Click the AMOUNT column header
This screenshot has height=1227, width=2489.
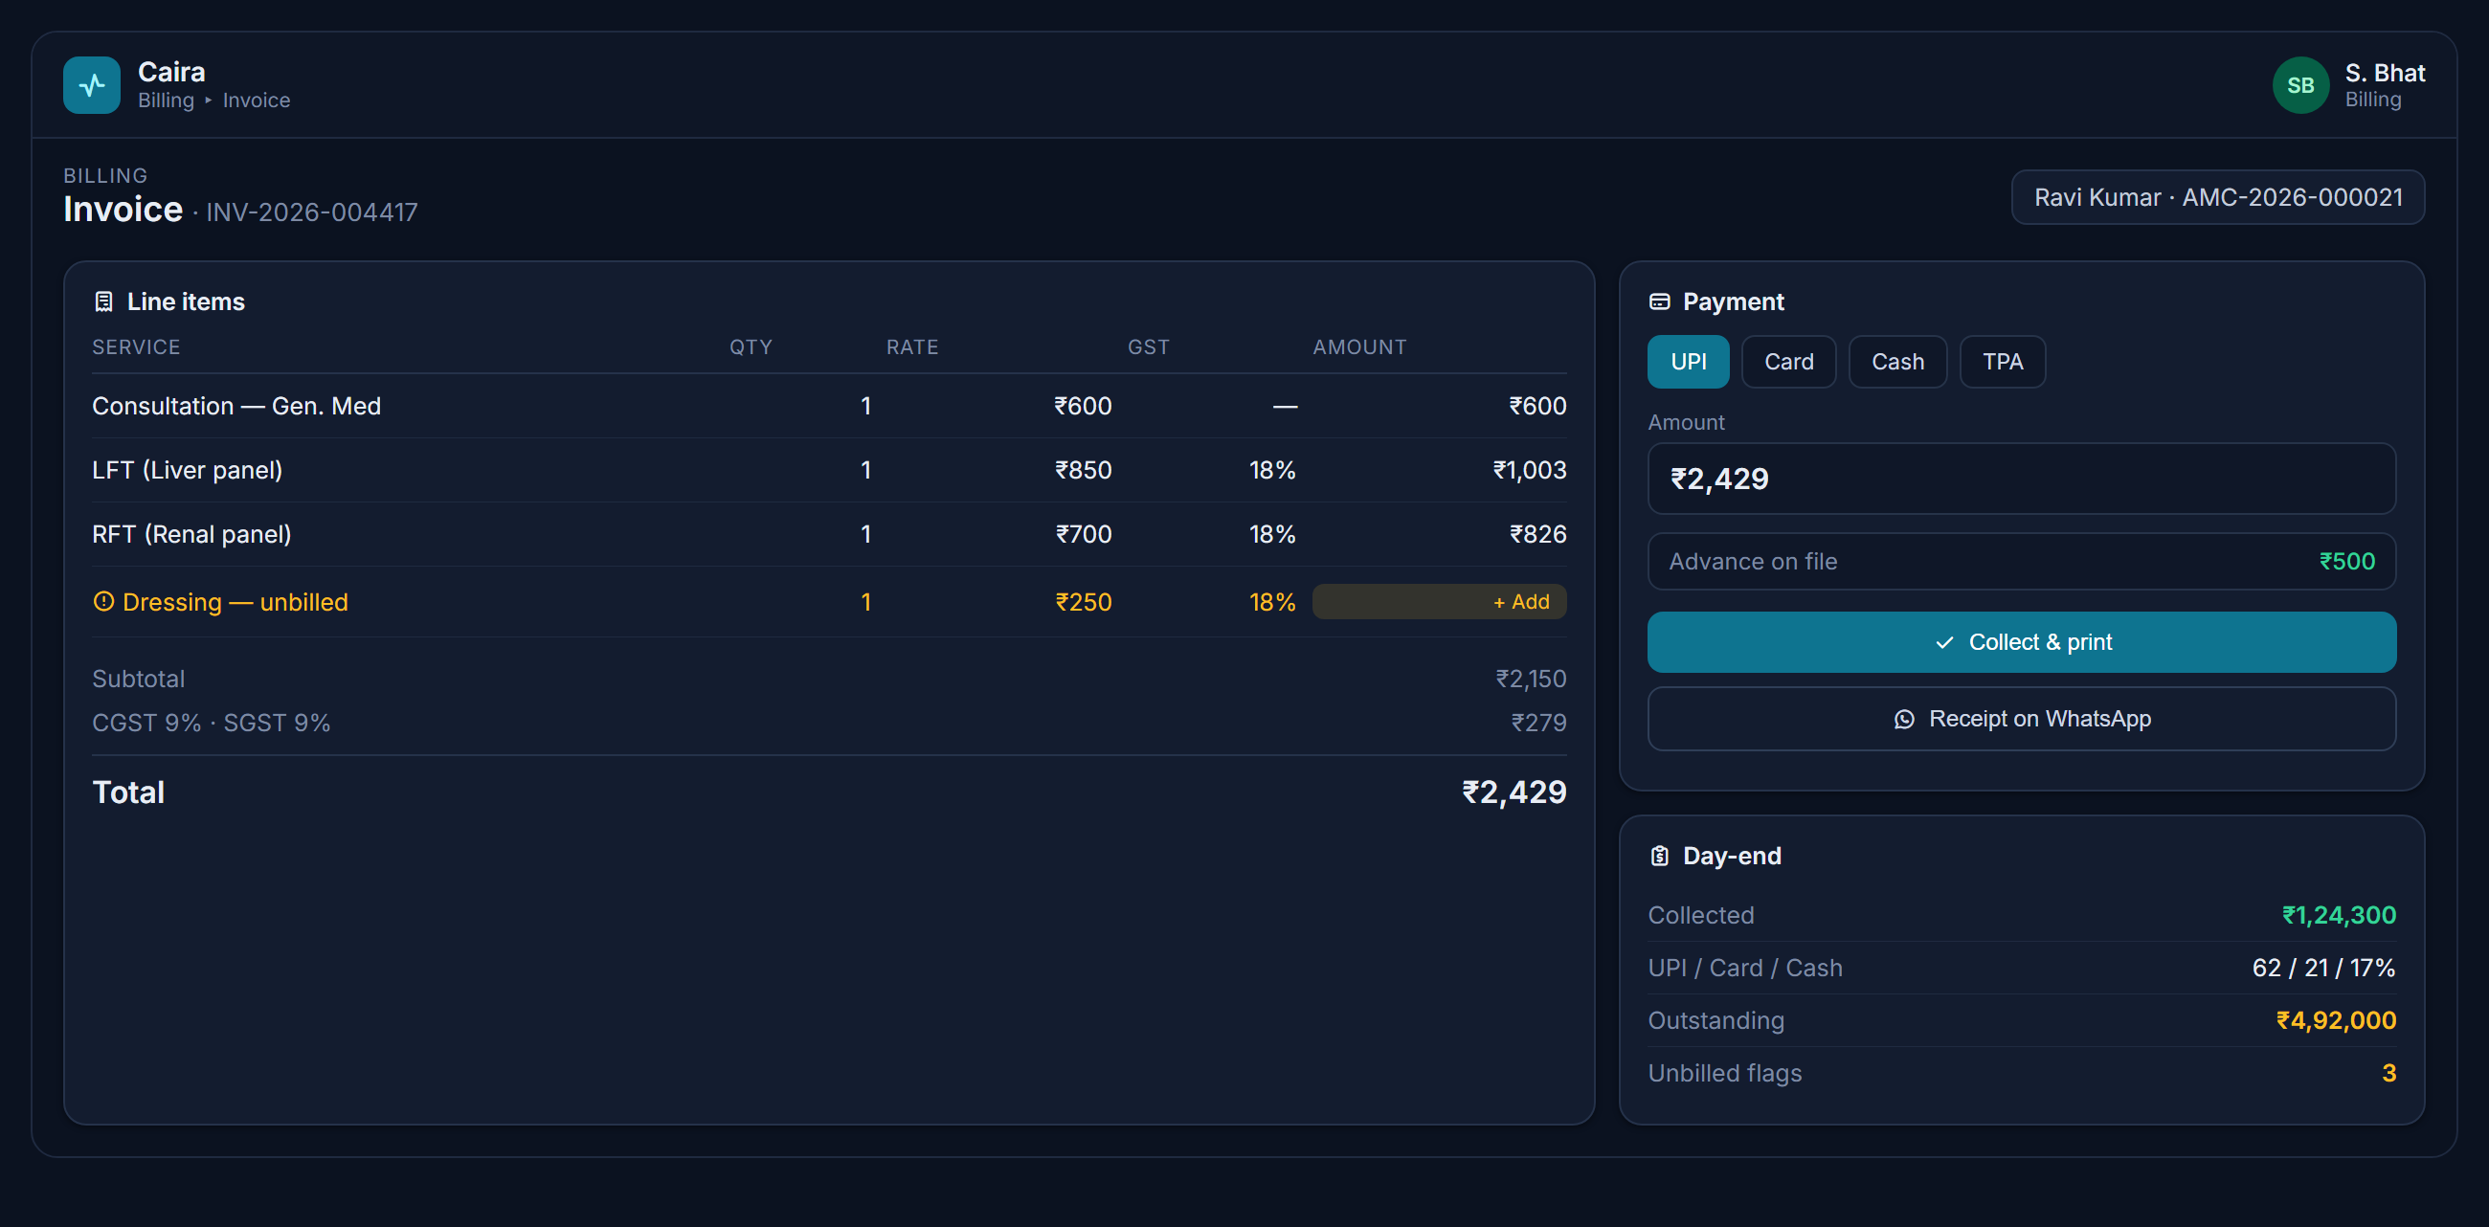(1359, 346)
